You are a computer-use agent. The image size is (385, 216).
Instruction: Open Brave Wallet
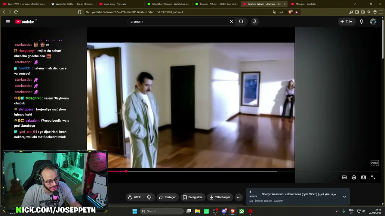tap(363, 12)
